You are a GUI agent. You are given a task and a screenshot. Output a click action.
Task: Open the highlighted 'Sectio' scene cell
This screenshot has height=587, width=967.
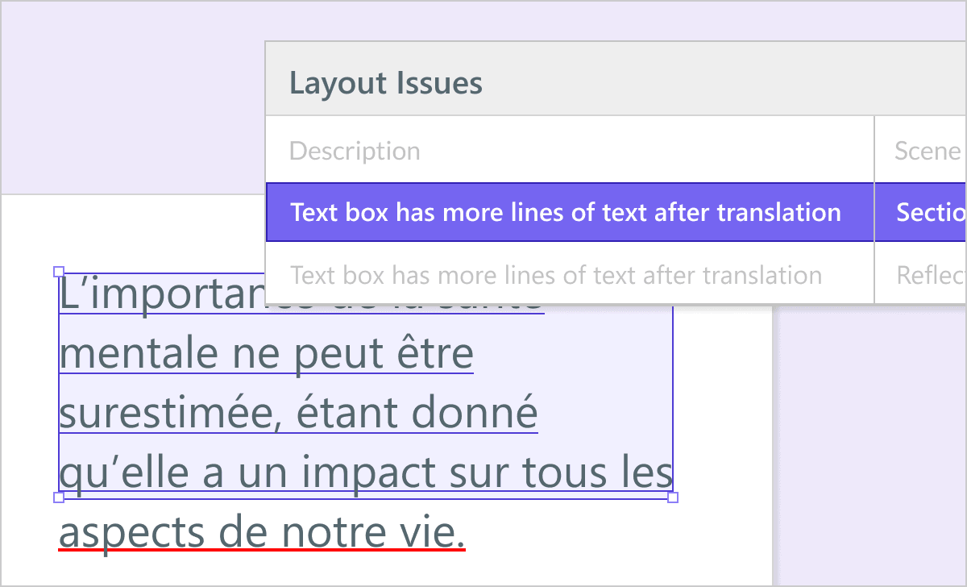pyautogui.click(x=931, y=212)
